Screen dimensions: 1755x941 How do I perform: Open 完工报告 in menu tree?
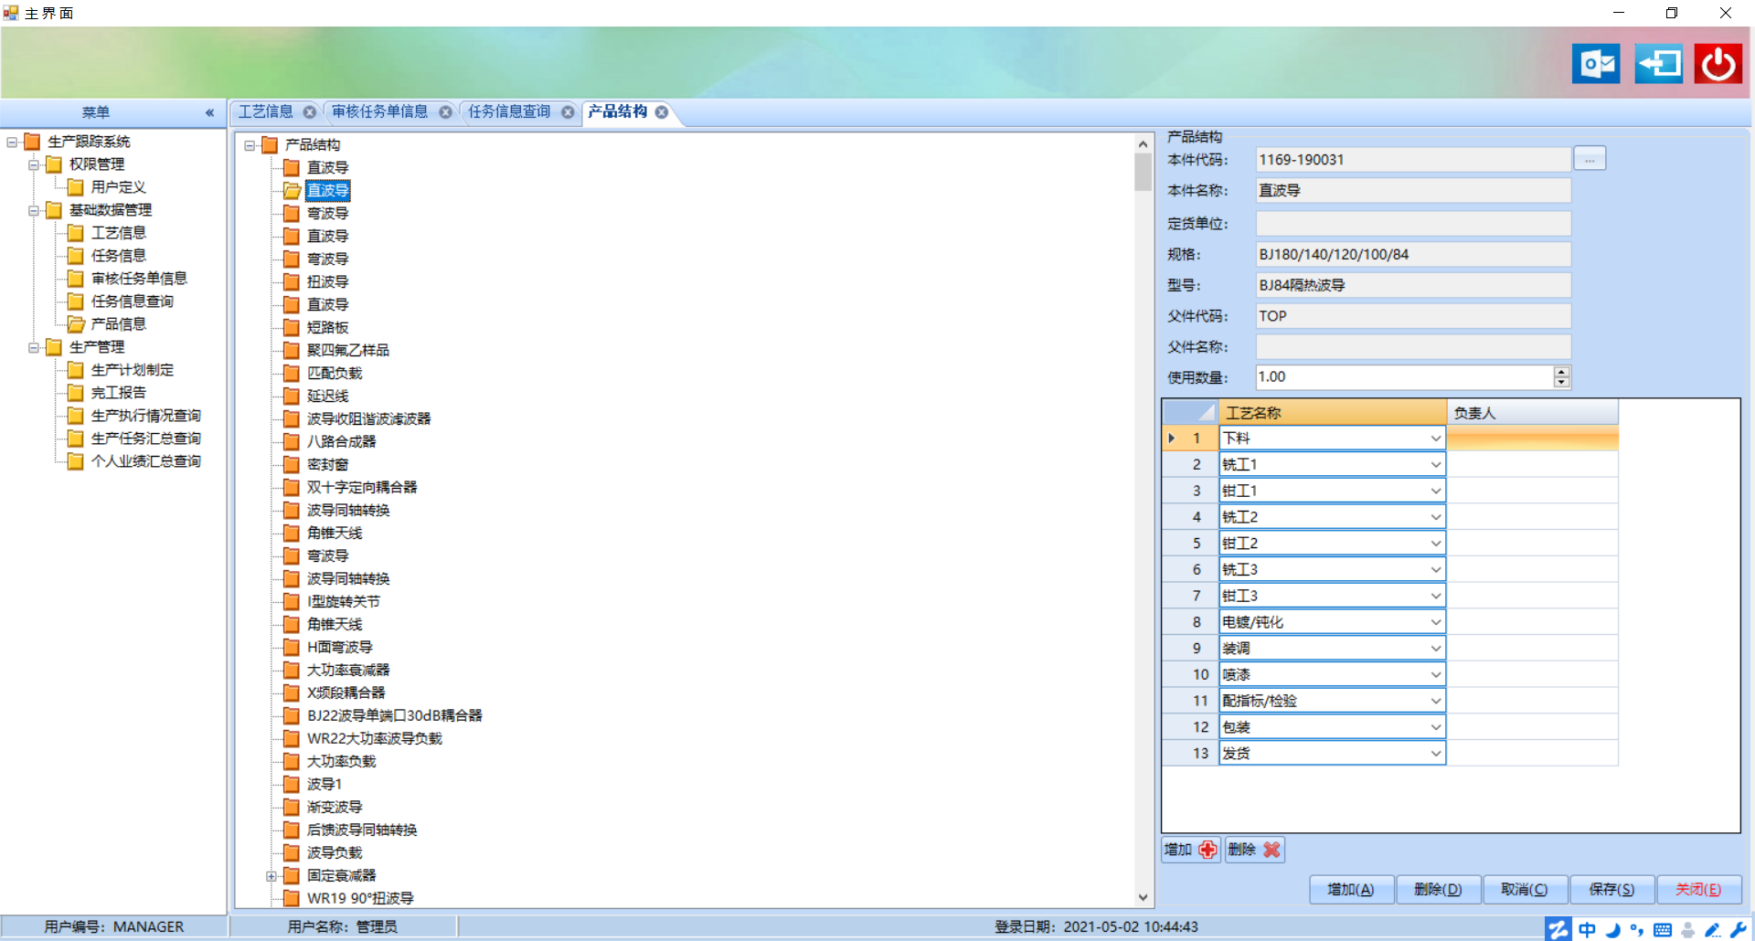pyautogui.click(x=119, y=393)
